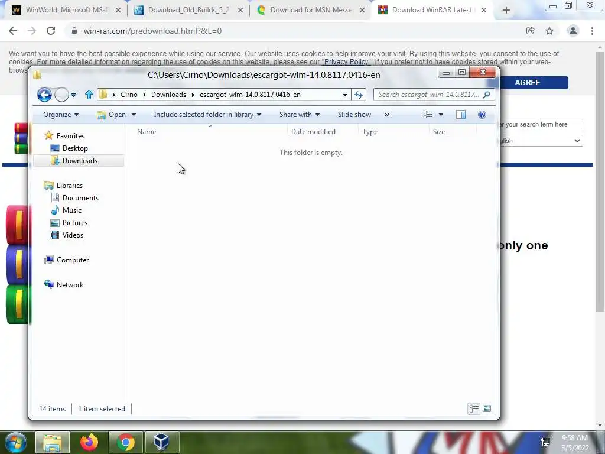605x454 pixels.
Task: Select Cirno in the address breadcrumb
Action: click(129, 95)
